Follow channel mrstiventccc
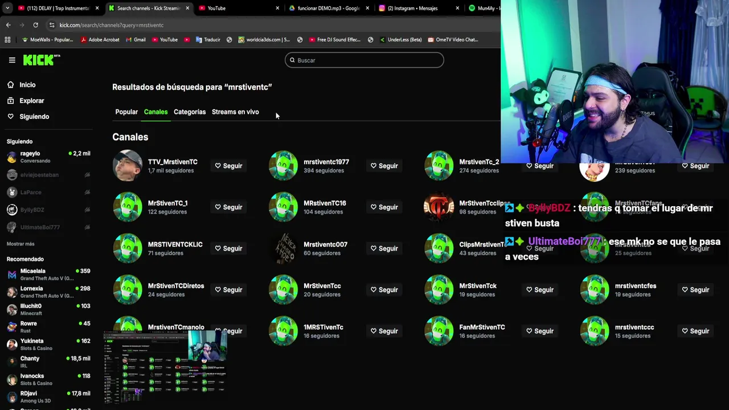This screenshot has width=729, height=410. [696, 331]
